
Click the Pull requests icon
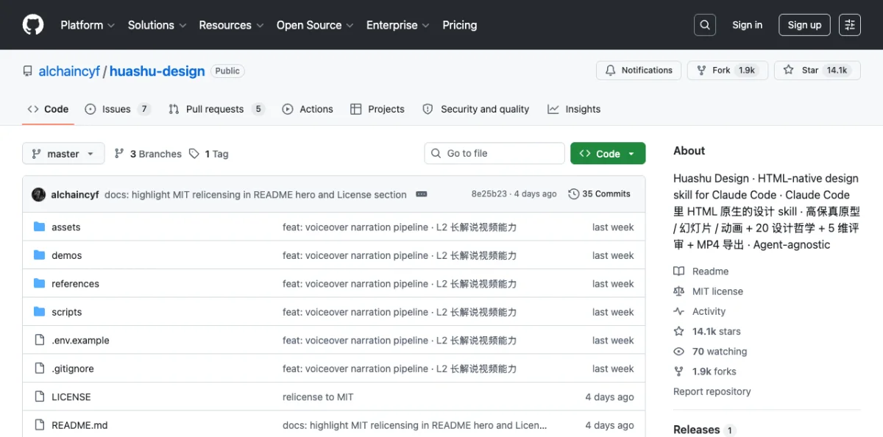point(174,109)
